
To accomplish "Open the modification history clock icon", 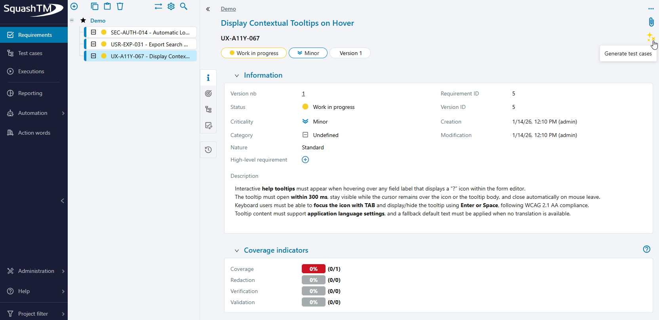I will click(x=208, y=150).
